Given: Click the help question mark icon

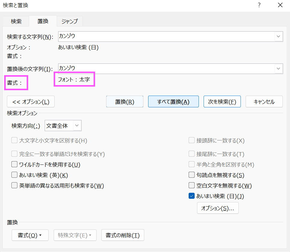Looking at the screenshot, I should [x=259, y=5].
